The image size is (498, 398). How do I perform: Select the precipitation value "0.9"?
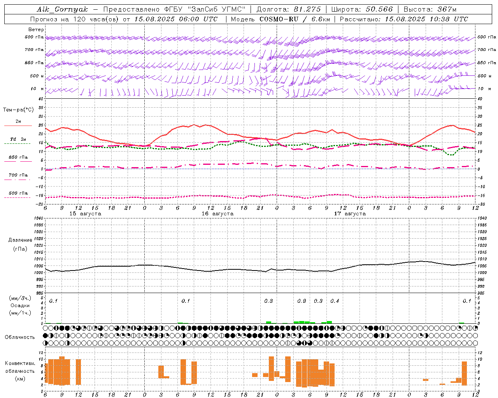point(302,301)
